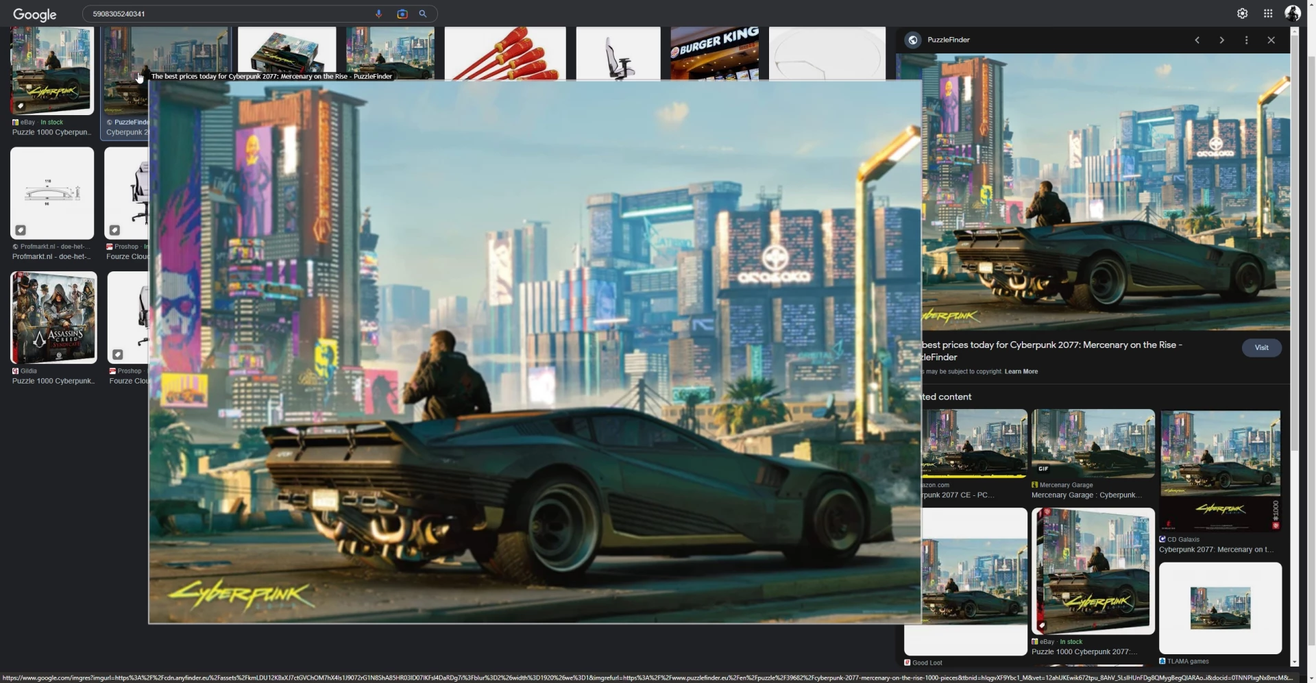Open the Assassin's Creed puzzle thumbnail
The height and width of the screenshot is (683, 1316).
pos(53,317)
